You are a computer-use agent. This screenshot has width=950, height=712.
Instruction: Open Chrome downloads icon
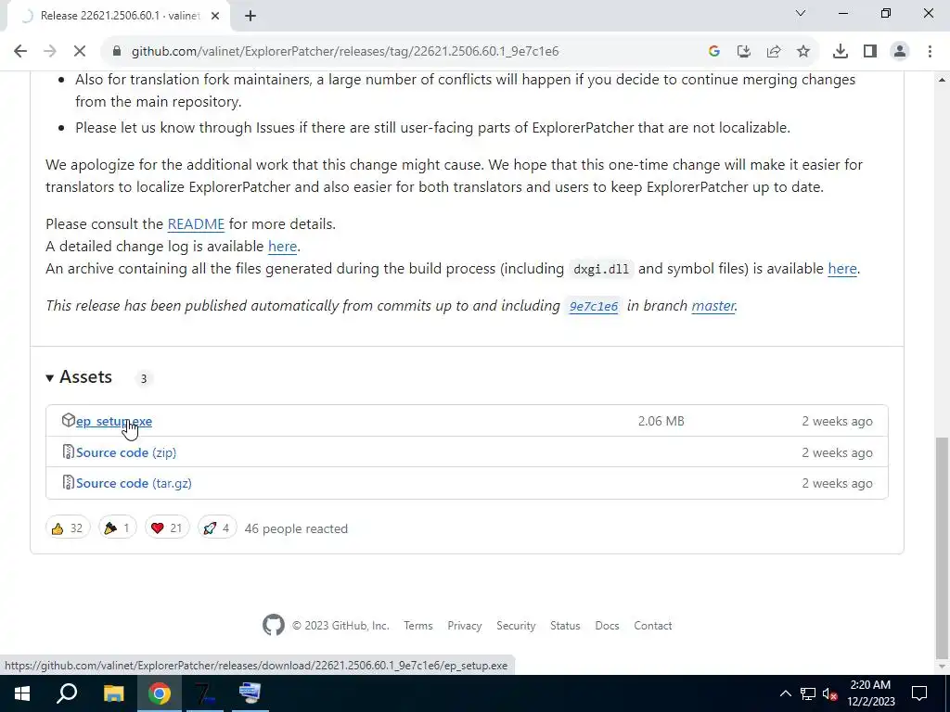841,52
